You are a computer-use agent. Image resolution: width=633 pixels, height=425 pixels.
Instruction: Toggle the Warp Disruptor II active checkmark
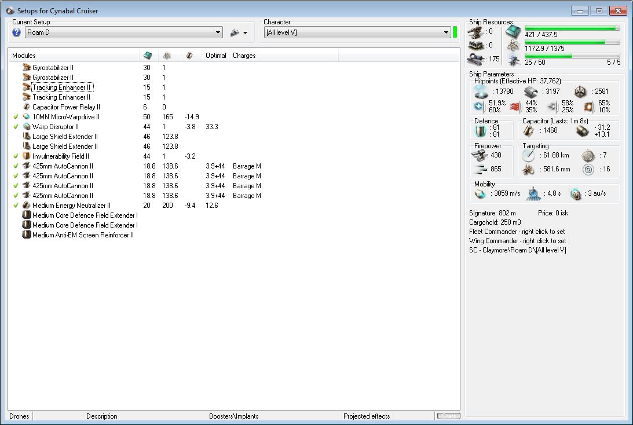pyautogui.click(x=16, y=126)
